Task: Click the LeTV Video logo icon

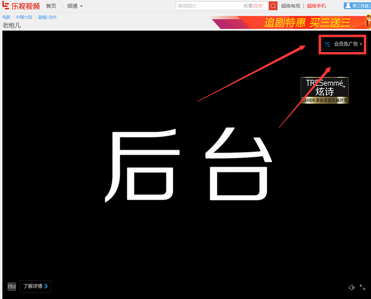Action: (x=6, y=5)
